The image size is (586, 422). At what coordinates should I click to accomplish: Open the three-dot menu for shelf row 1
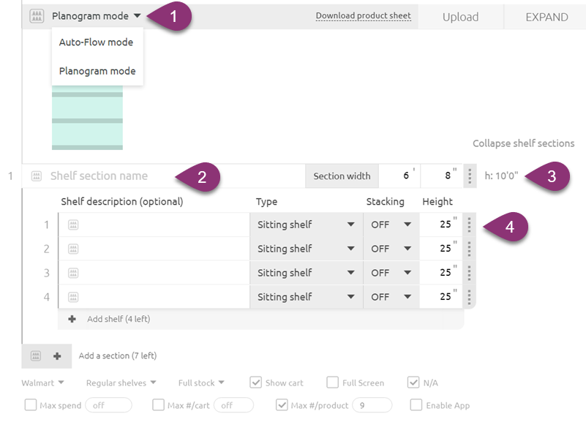470,225
